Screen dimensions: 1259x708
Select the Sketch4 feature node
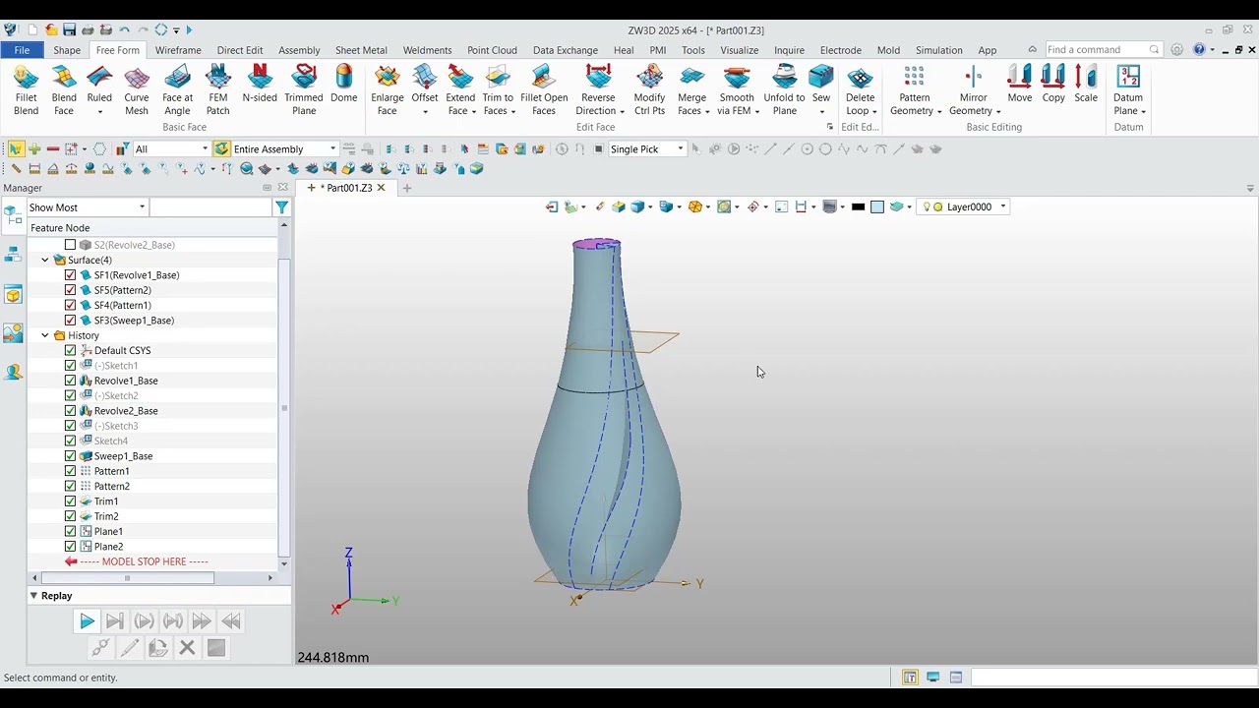click(111, 441)
